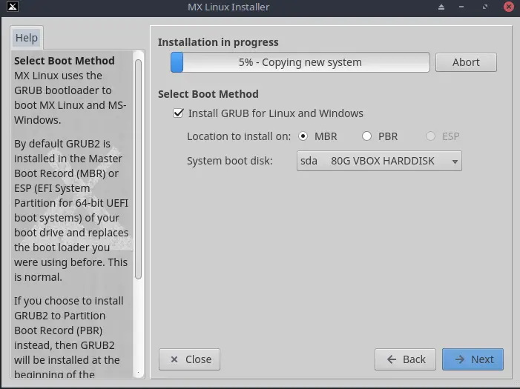520x389 pixels.
Task: Click the MX Linux logo in title bar
Action: [13, 6]
